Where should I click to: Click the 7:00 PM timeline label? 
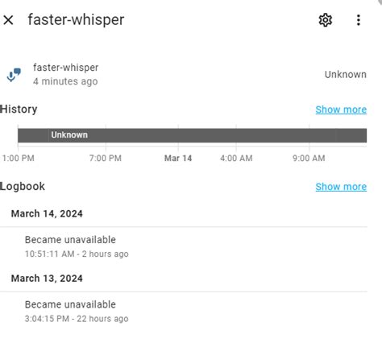pos(106,158)
